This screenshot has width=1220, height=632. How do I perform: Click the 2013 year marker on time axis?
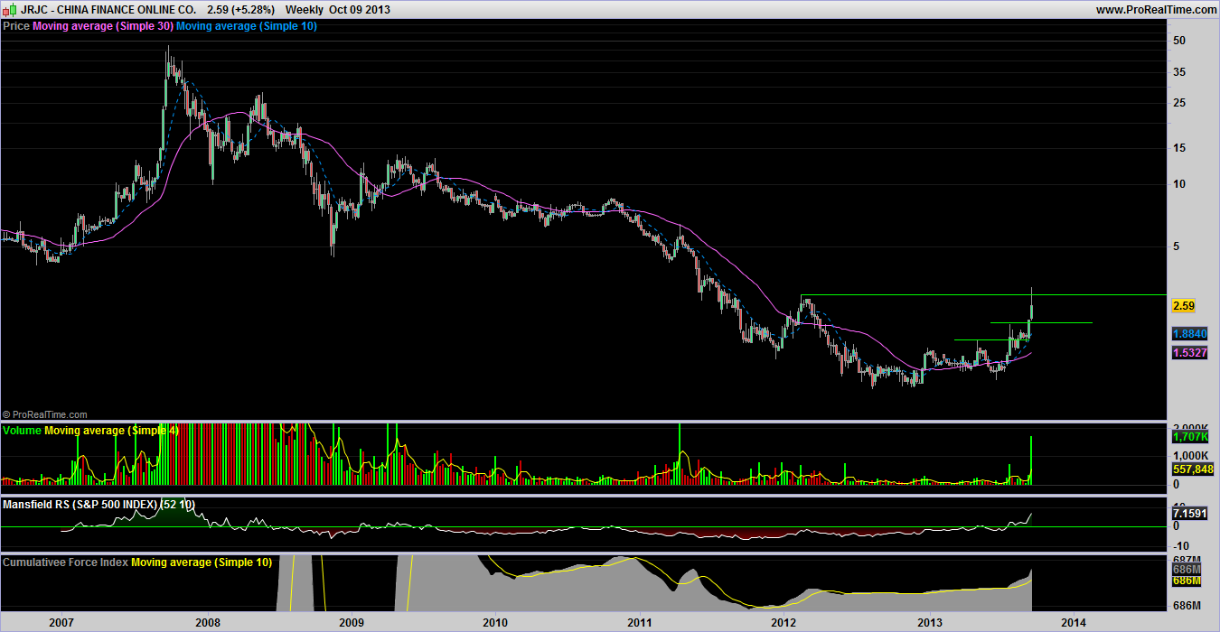pyautogui.click(x=930, y=622)
